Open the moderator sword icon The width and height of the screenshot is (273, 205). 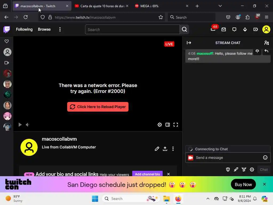pyautogui.click(x=236, y=169)
